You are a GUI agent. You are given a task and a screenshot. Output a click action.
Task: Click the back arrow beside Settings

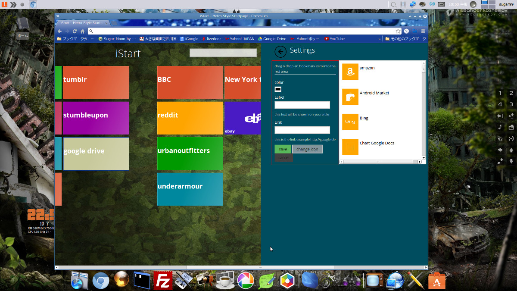pyautogui.click(x=280, y=51)
